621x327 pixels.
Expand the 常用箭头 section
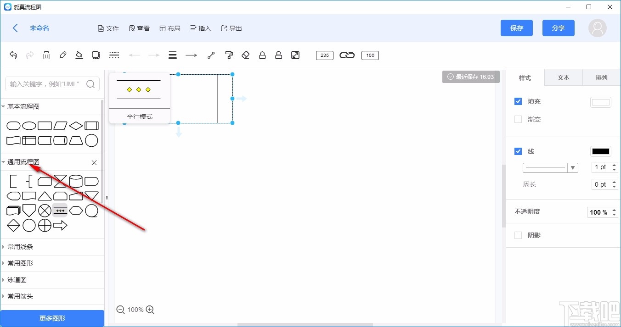[x=52, y=296]
